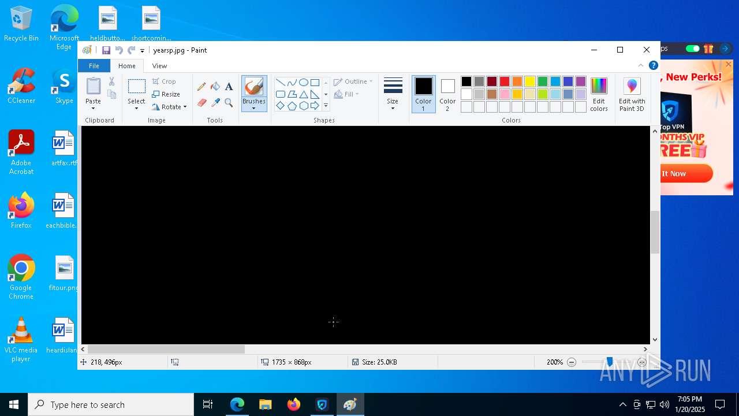Pick the purple color swatch

point(581,81)
